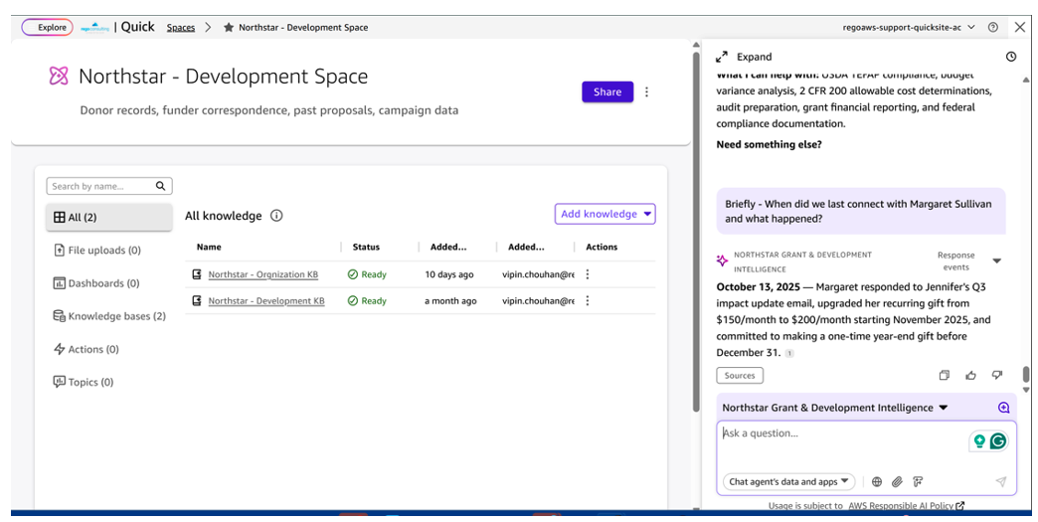Click Ready status of Orgnization KB
Image resolution: width=1038 pixels, height=522 pixels.
click(367, 274)
